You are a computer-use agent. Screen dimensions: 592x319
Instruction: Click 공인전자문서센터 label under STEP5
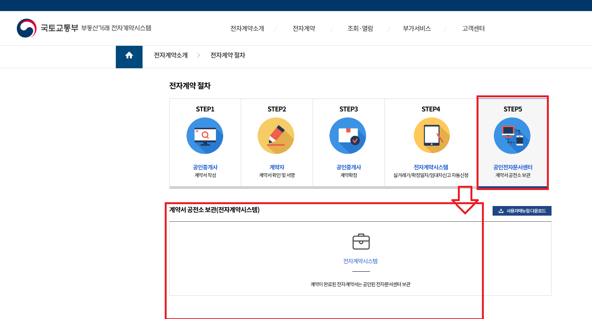click(513, 167)
